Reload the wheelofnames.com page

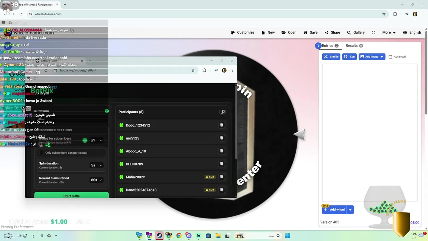21,14
